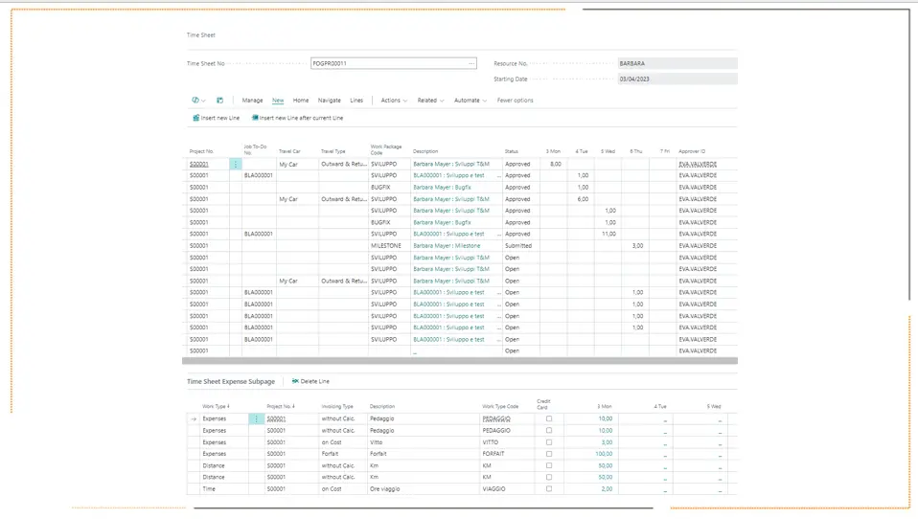Click the Delete Line icon in expense subpage

click(x=295, y=381)
